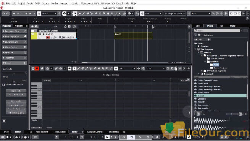This screenshot has width=250, height=141.
Task: Open the Adapt to Zoom dropdown
Action: coord(174,14)
